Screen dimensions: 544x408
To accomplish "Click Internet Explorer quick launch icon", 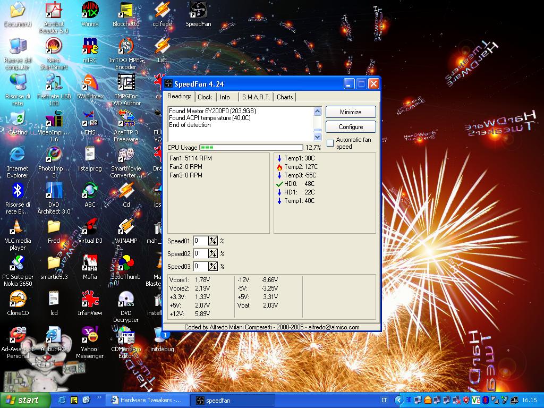I will (x=62, y=401).
